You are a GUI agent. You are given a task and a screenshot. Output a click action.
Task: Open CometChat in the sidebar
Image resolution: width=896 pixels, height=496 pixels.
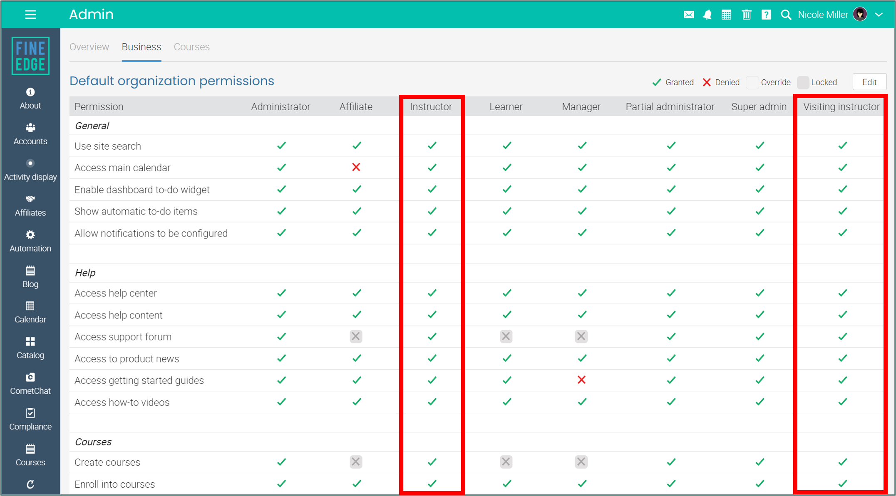[x=30, y=384]
